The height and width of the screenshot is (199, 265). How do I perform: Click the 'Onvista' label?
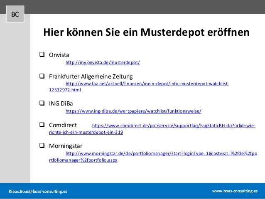[x=59, y=55]
